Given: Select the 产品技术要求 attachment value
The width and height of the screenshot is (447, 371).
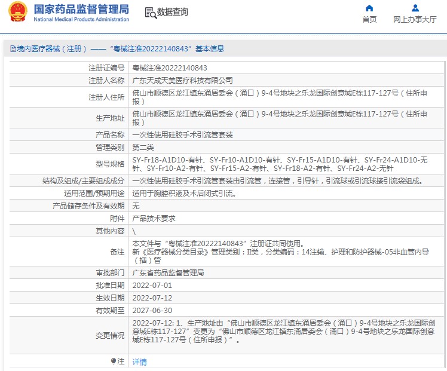Looking at the screenshot, I should click(154, 219).
